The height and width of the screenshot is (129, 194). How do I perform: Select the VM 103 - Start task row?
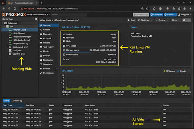pos(97,114)
